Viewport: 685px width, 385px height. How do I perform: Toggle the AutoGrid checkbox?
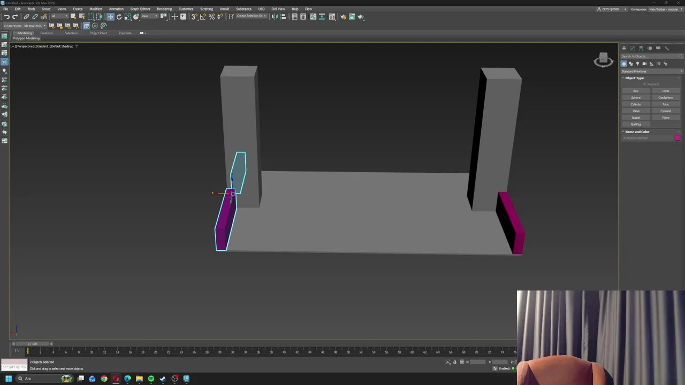point(644,84)
